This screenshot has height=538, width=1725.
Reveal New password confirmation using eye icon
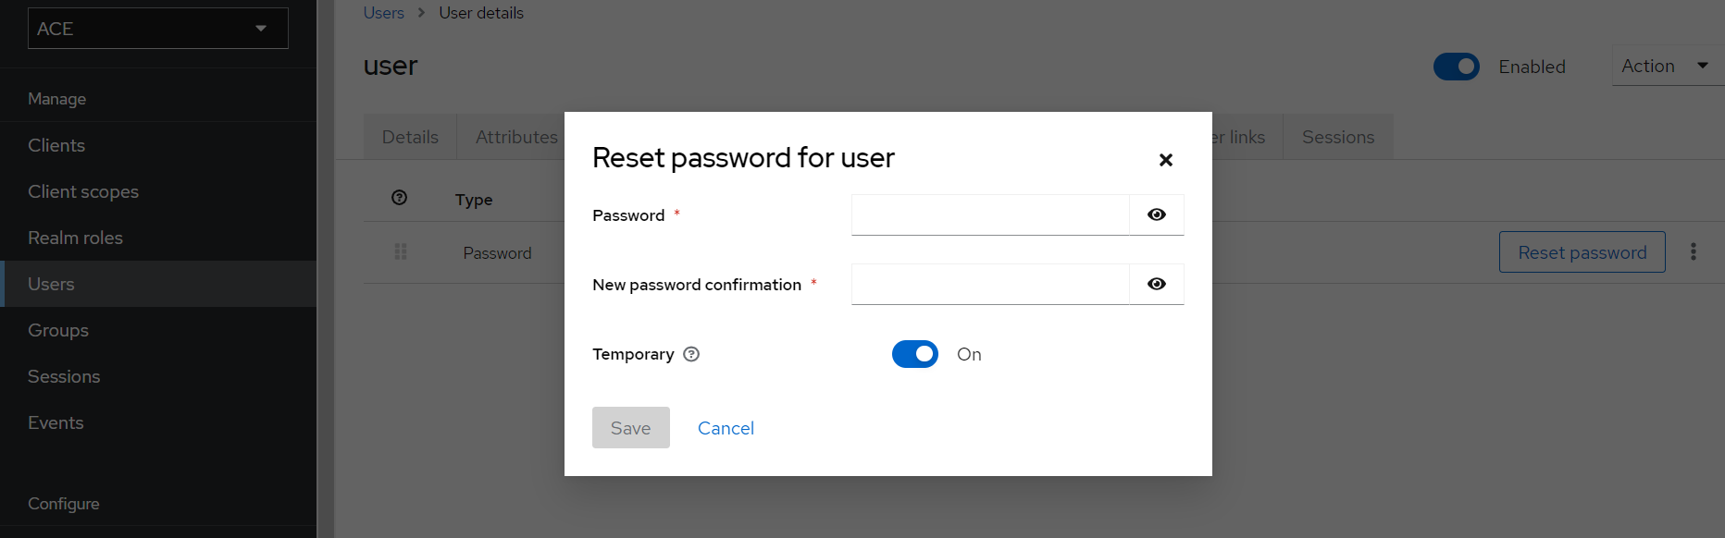[1157, 284]
